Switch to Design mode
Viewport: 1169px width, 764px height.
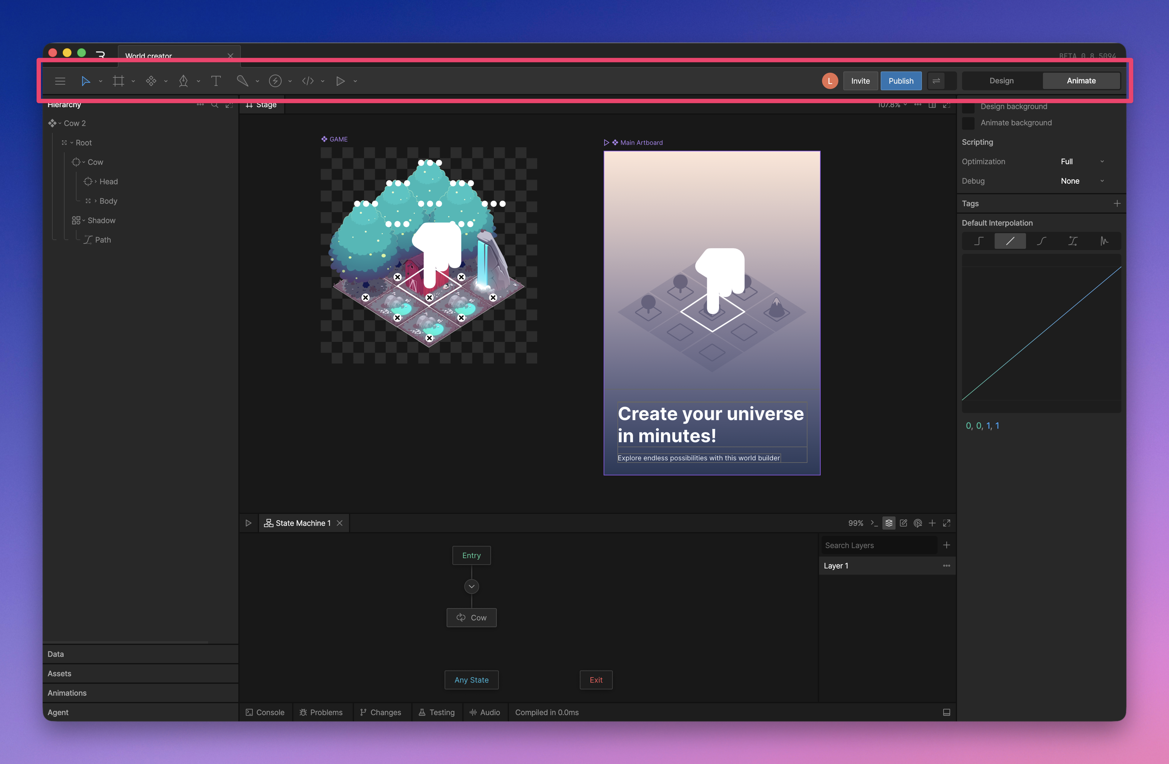1002,81
